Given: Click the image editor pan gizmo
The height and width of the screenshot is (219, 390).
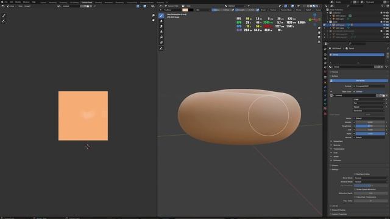Looking at the screenshot, I should [x=153, y=20].
